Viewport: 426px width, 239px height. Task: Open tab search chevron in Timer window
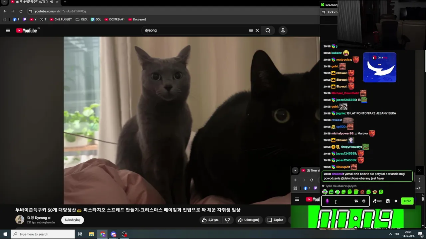295,171
